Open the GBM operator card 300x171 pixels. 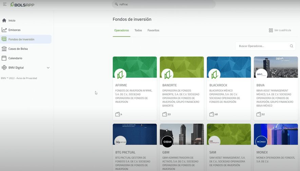pos(182,147)
